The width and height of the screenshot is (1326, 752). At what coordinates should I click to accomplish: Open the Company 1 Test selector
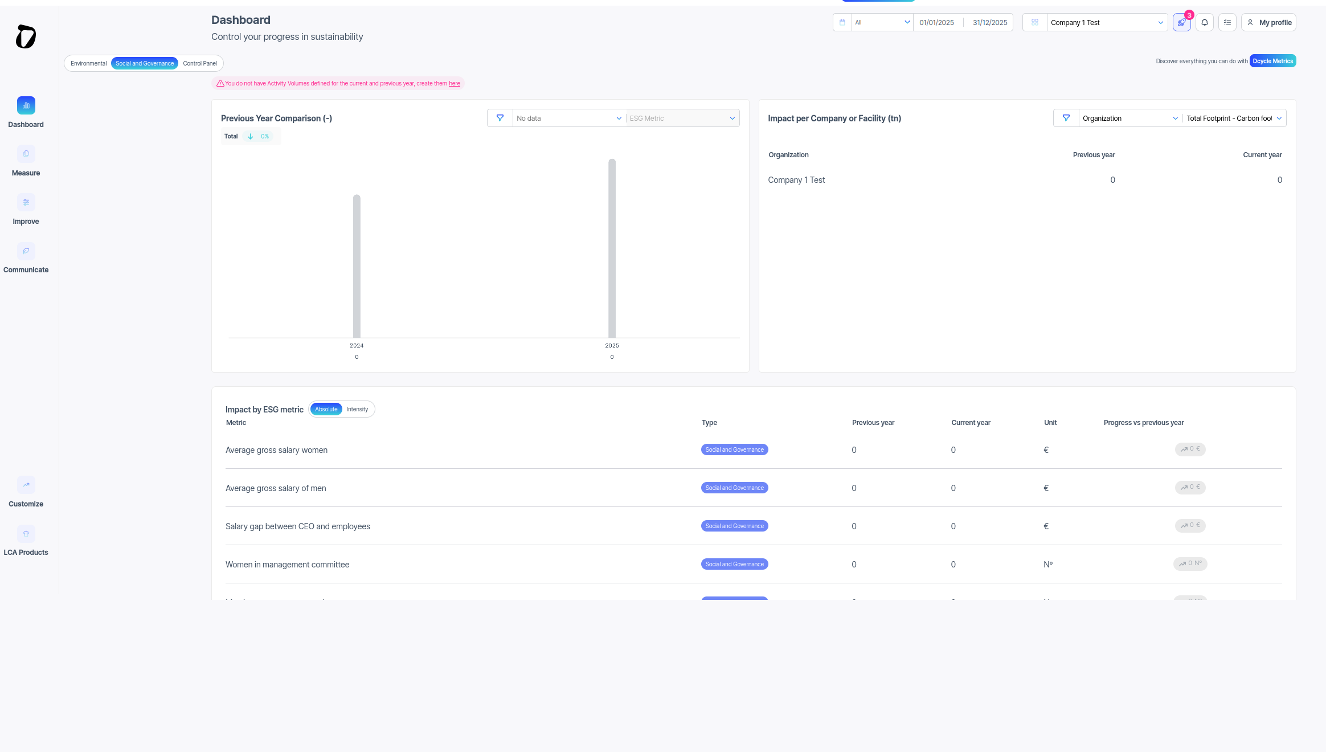(x=1107, y=22)
